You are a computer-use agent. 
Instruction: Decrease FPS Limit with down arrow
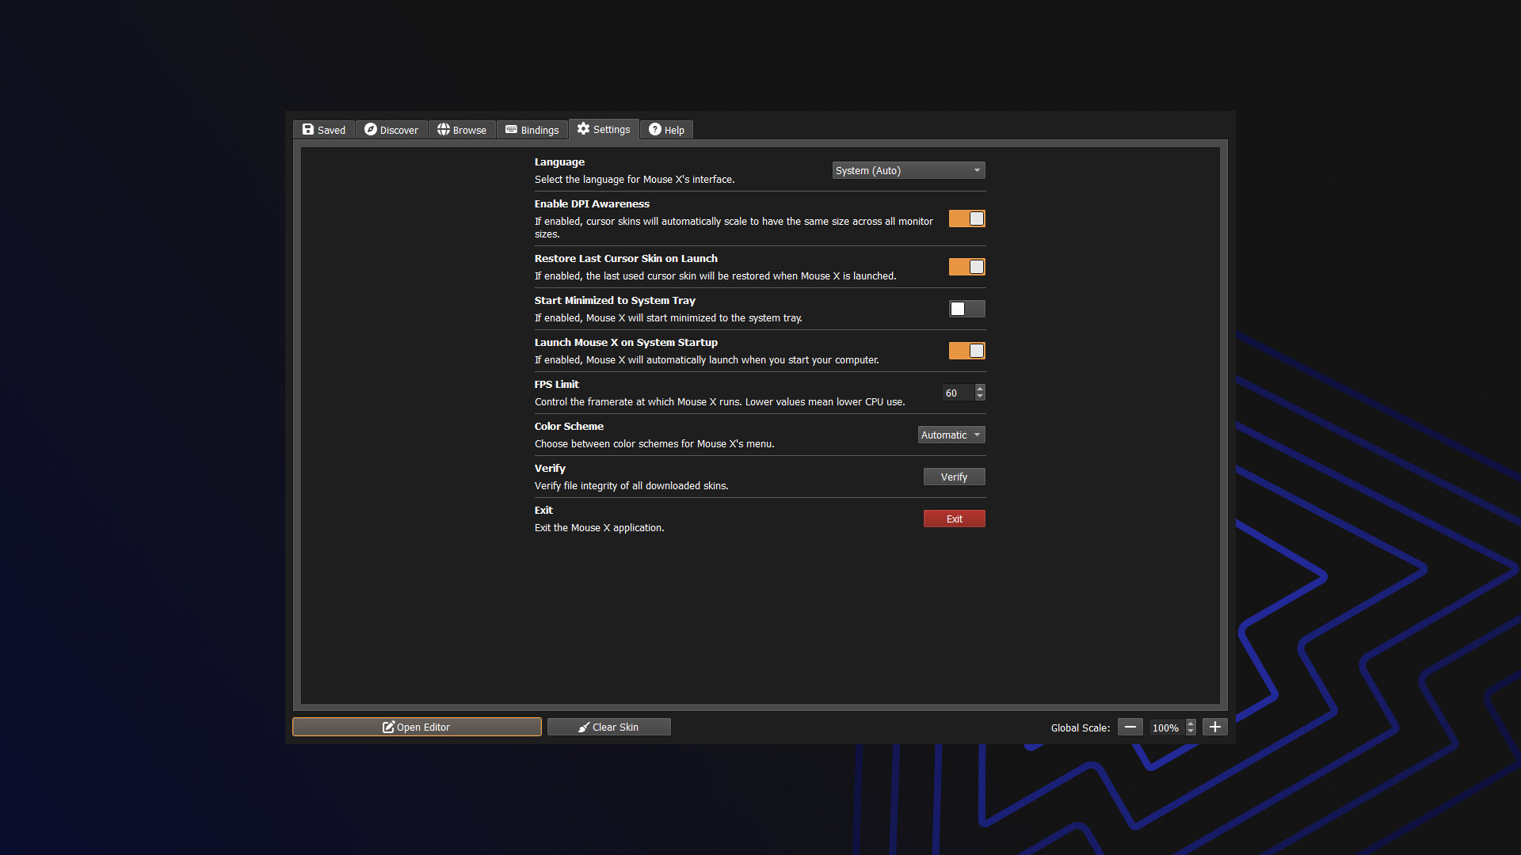pos(980,397)
